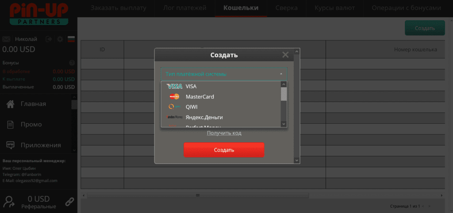Image resolution: width=453 pixels, height=213 pixels.
Task: Select QIWI payment option
Action: coord(221,107)
